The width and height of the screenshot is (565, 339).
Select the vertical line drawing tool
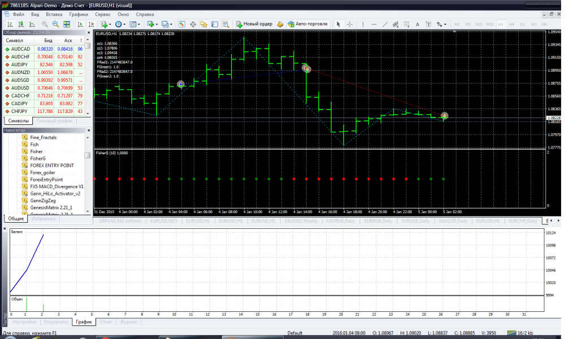click(363, 24)
